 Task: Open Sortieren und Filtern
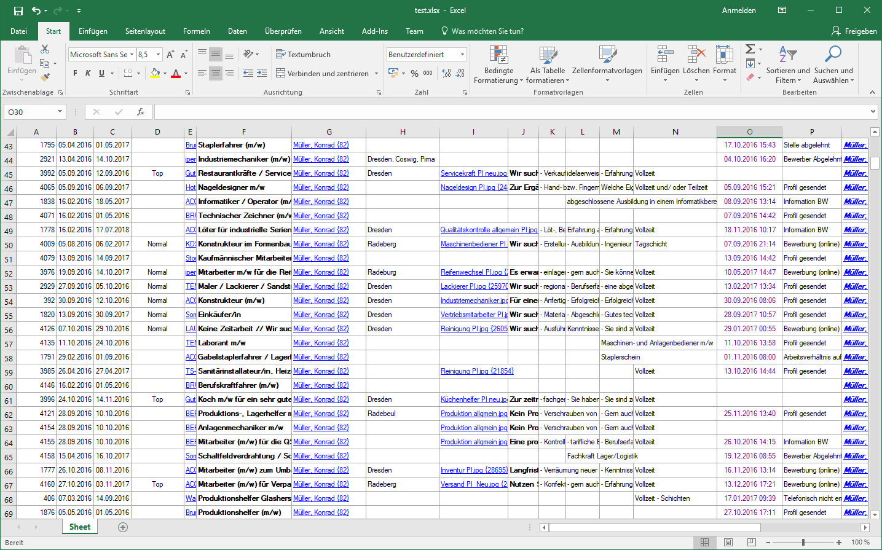(788, 65)
